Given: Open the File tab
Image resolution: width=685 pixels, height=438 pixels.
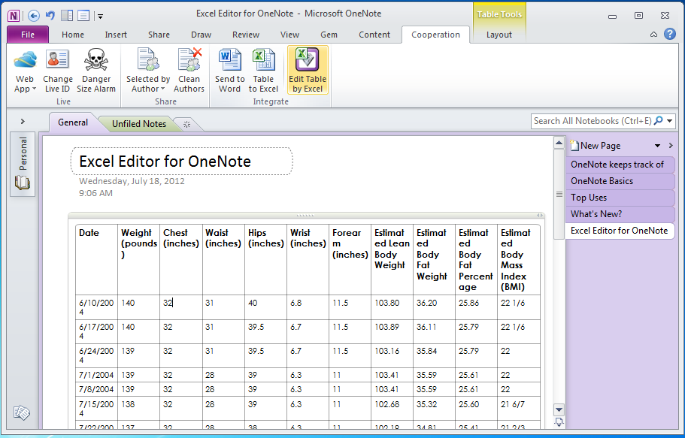Looking at the screenshot, I should click(28, 35).
